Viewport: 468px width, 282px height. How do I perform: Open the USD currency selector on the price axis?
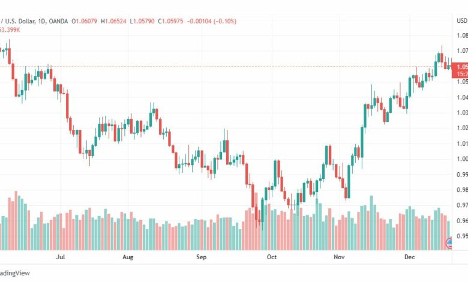tap(462, 20)
